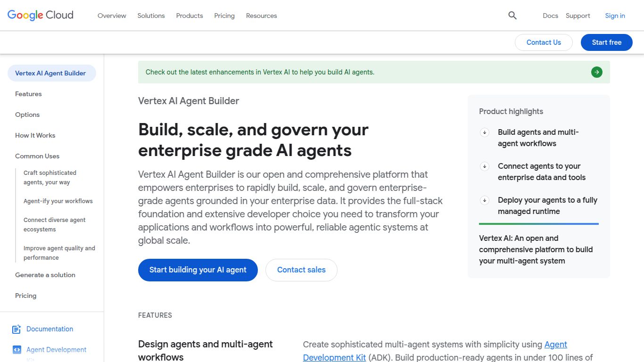The width and height of the screenshot is (644, 362).
Task: Click the Google Cloud logo
Action: (x=40, y=15)
